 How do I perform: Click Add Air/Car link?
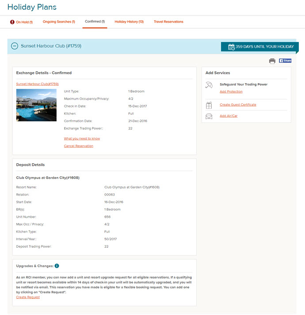pyautogui.click(x=229, y=116)
